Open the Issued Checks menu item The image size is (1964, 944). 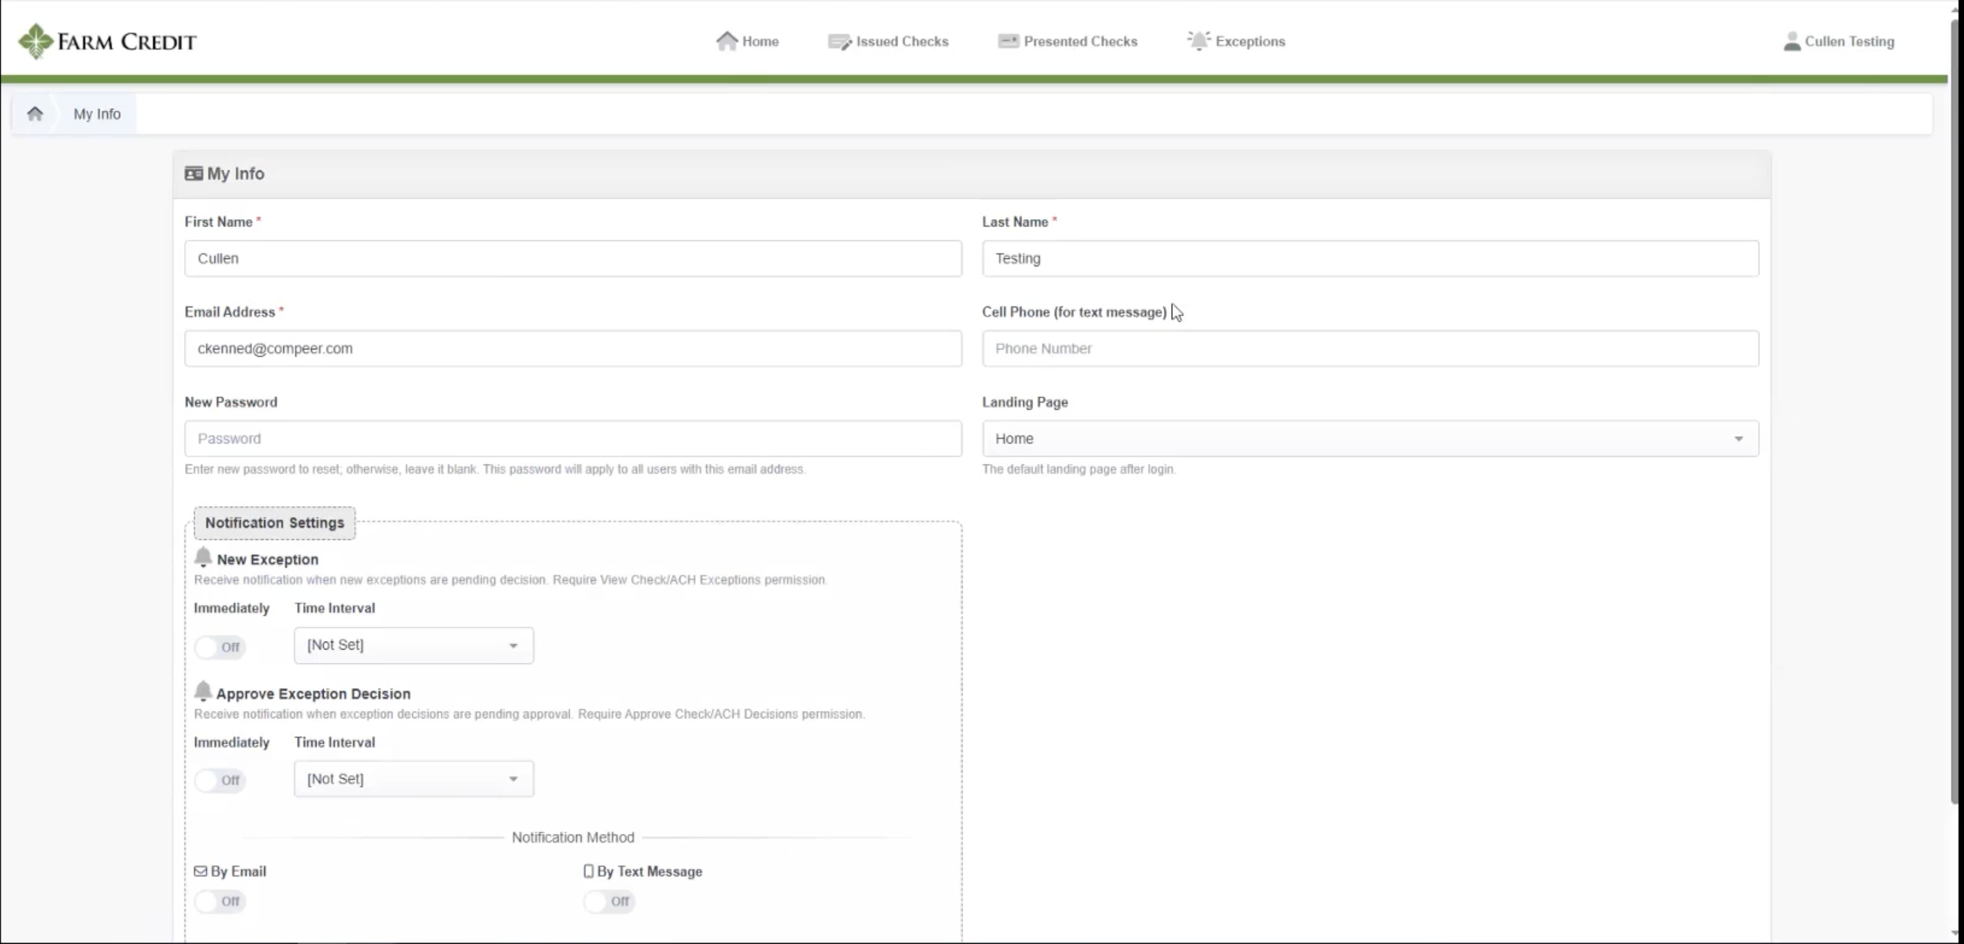pyautogui.click(x=902, y=42)
